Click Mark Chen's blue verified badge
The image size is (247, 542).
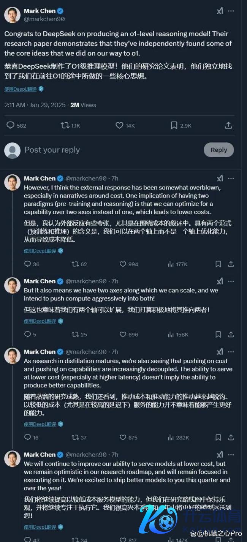[x=60, y=11]
